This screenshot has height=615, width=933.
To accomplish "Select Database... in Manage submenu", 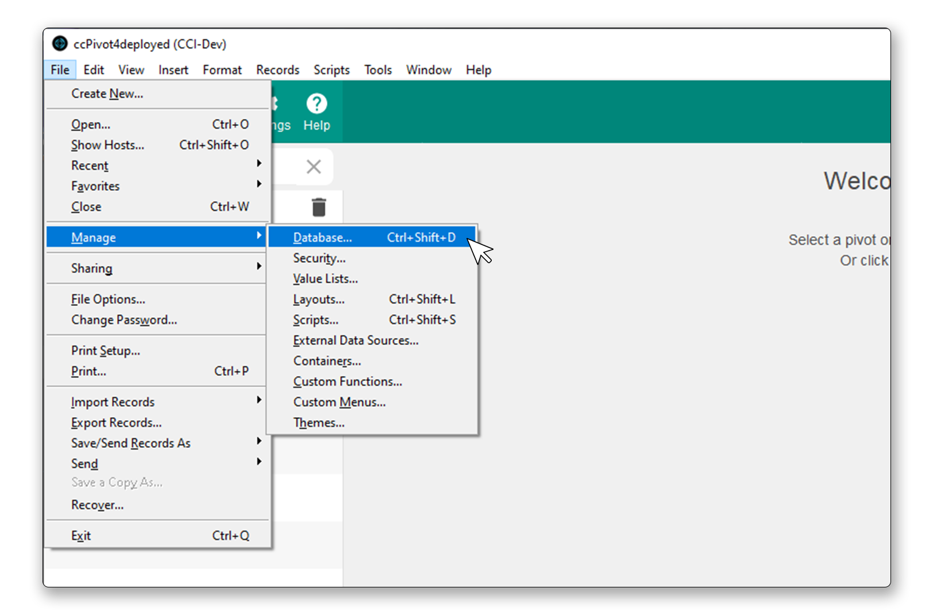I will point(372,237).
